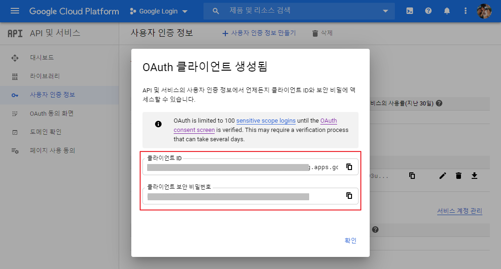501x269 pixels.
Task: Click the 사용자 인증 정보 page title
Action: (162, 33)
